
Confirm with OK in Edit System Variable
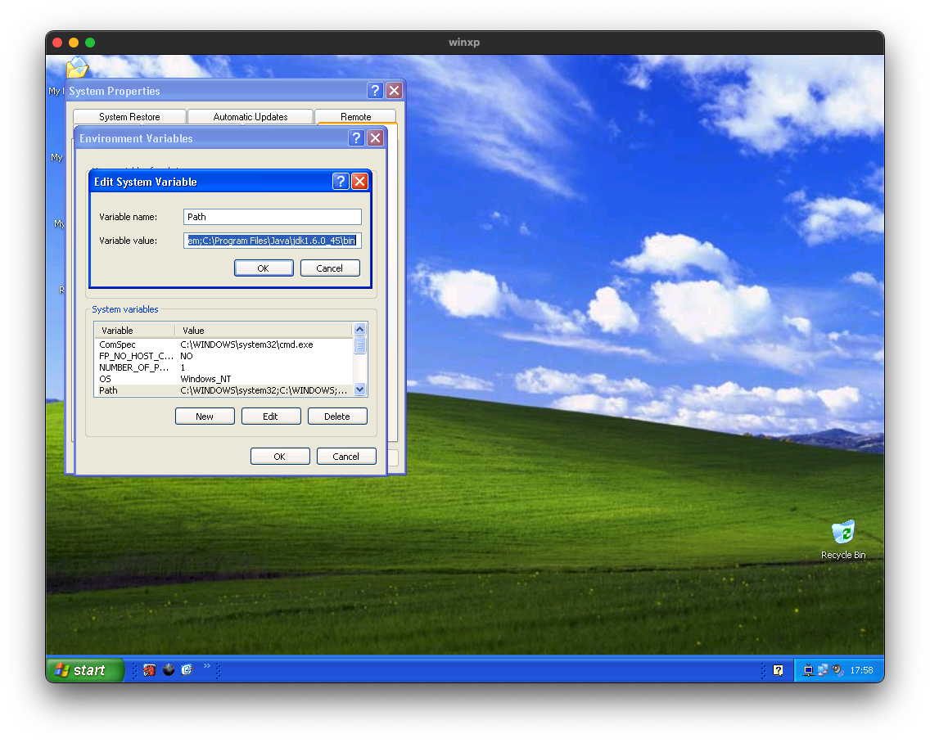point(264,268)
